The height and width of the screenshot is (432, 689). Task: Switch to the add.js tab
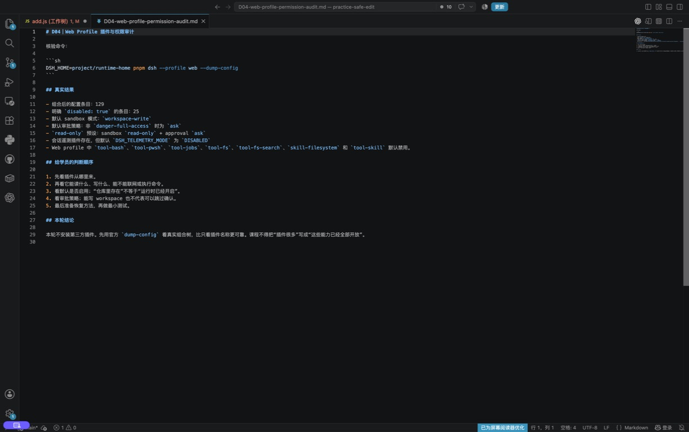(x=55, y=21)
